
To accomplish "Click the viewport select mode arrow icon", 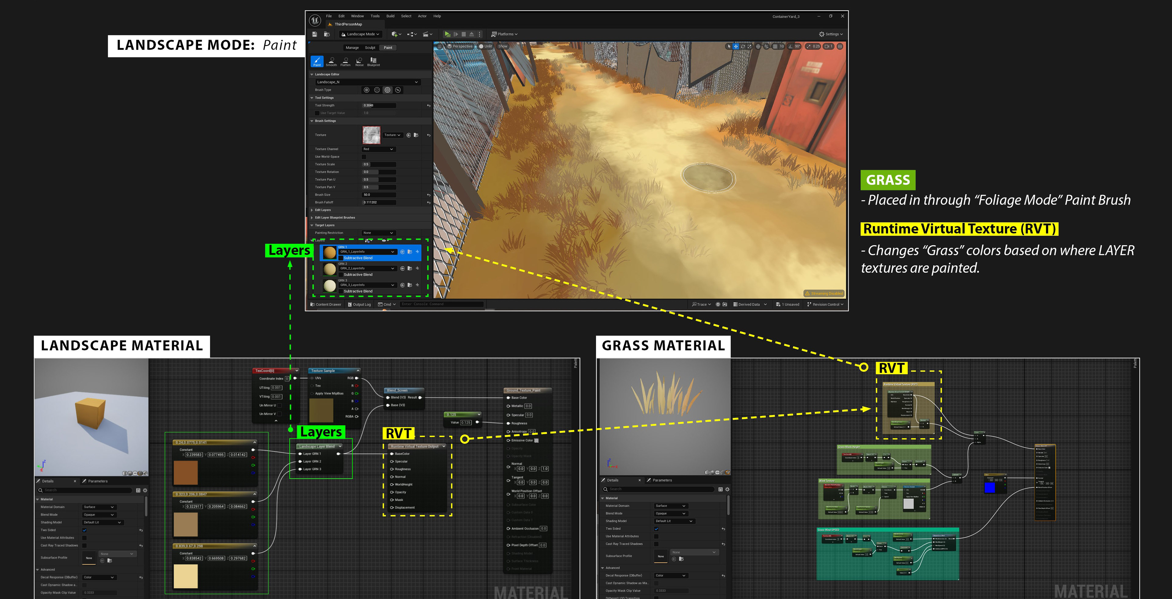I will 729,46.
